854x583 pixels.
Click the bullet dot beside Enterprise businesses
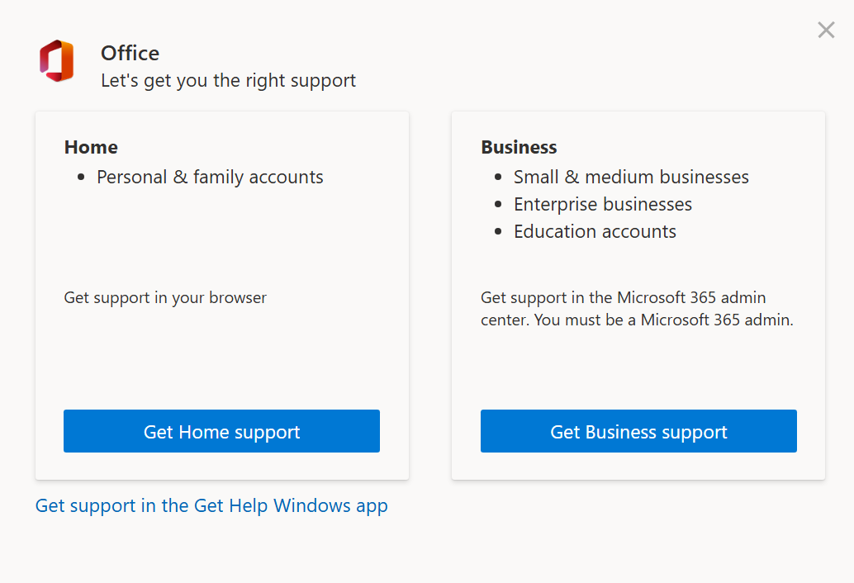pyautogui.click(x=498, y=205)
